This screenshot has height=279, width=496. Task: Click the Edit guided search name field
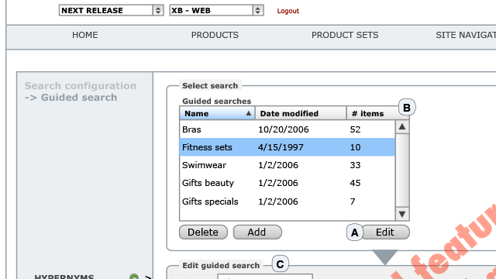265,277
